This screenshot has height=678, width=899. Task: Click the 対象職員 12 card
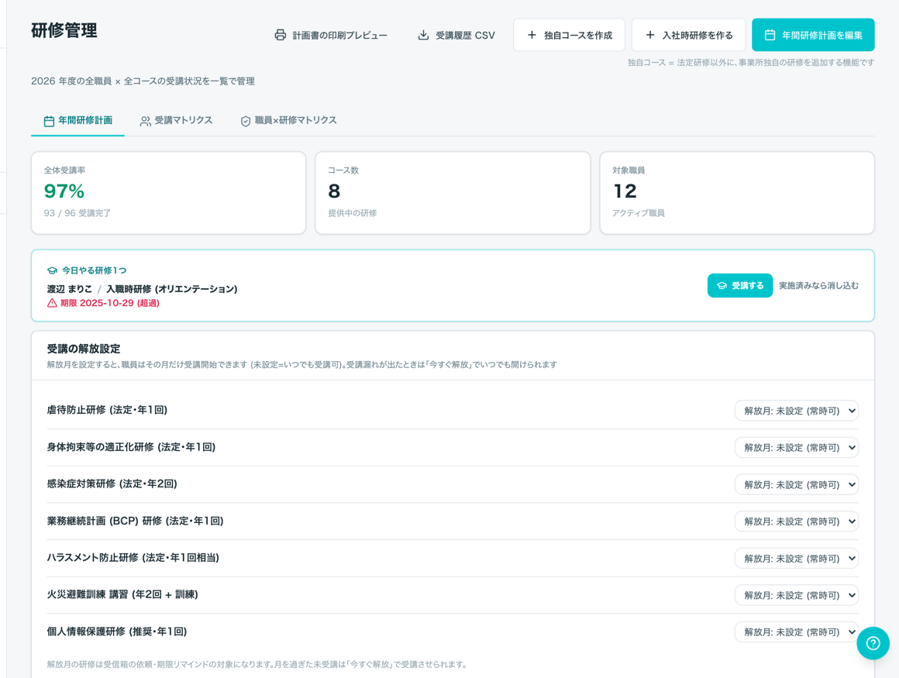coord(737,193)
